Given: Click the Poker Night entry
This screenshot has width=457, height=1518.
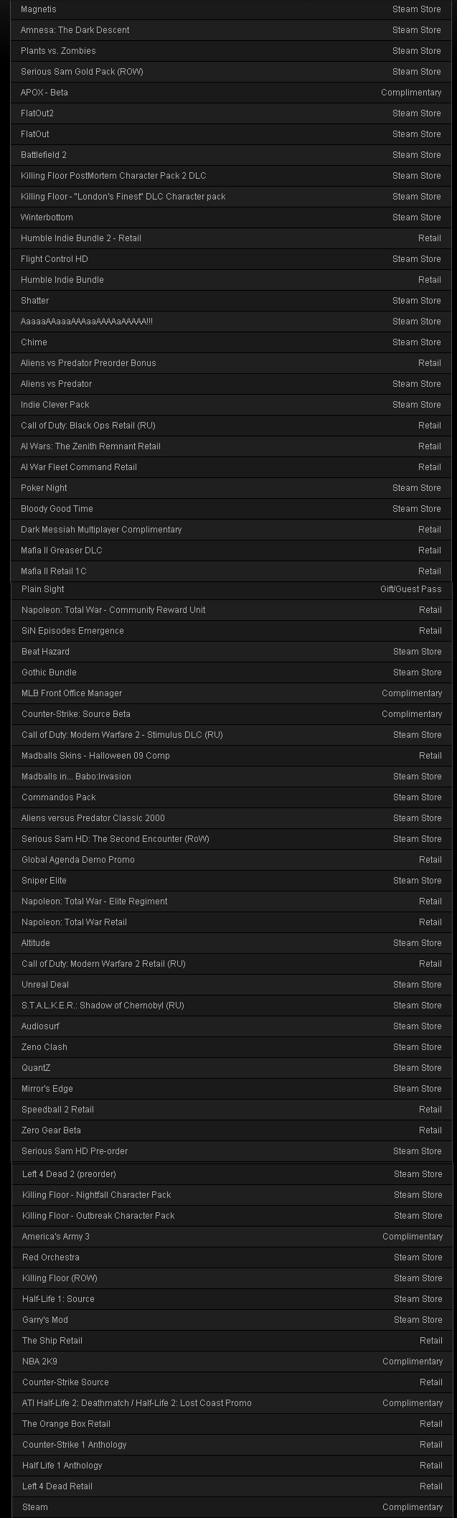Looking at the screenshot, I should (231, 488).
